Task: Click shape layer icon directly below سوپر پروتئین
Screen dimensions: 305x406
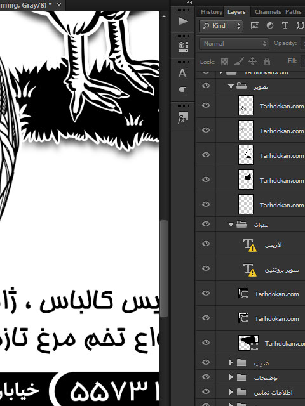Action: tap(243, 293)
